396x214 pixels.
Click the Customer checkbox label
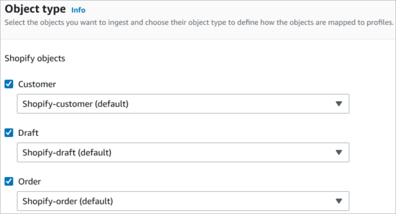37,84
